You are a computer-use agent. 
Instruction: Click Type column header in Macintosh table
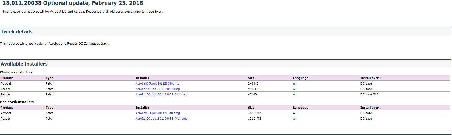[x=49, y=108]
